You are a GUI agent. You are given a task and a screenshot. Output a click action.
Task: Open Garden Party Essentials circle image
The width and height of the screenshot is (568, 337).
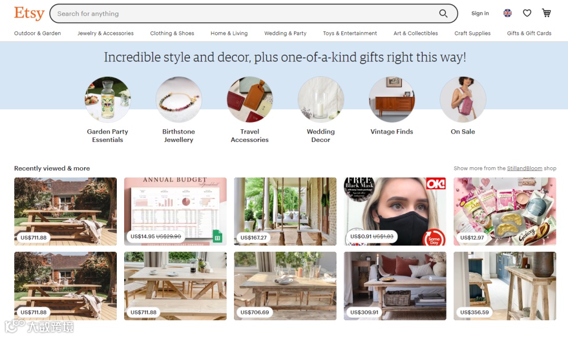[x=108, y=99]
